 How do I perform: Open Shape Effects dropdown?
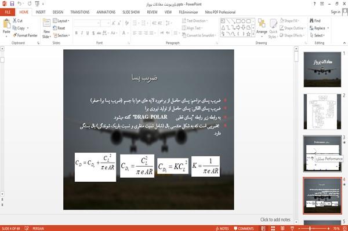[292, 35]
